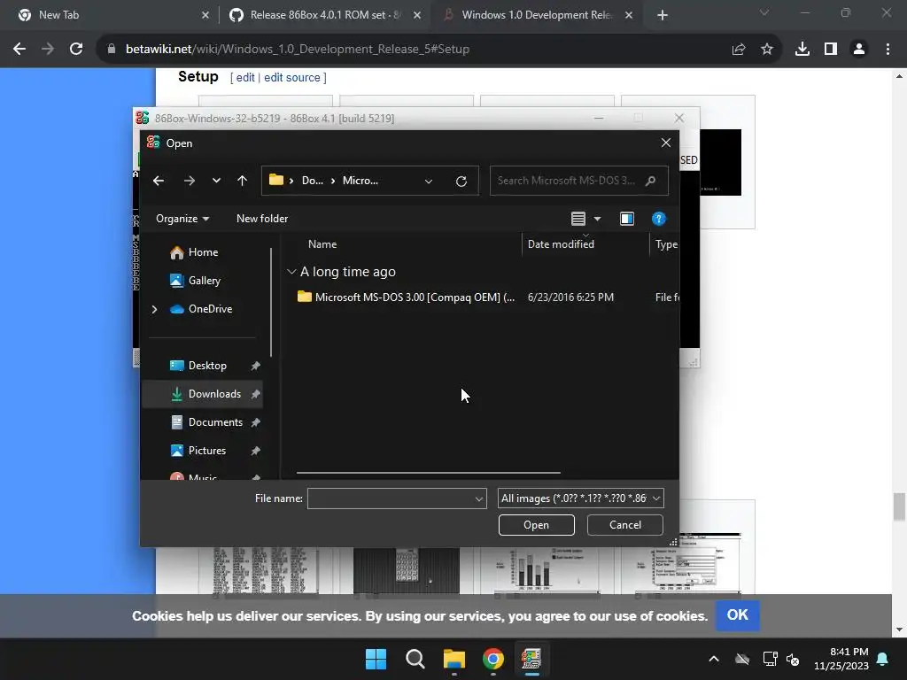Bookmark this page with the star
907x680 pixels.
click(x=767, y=50)
